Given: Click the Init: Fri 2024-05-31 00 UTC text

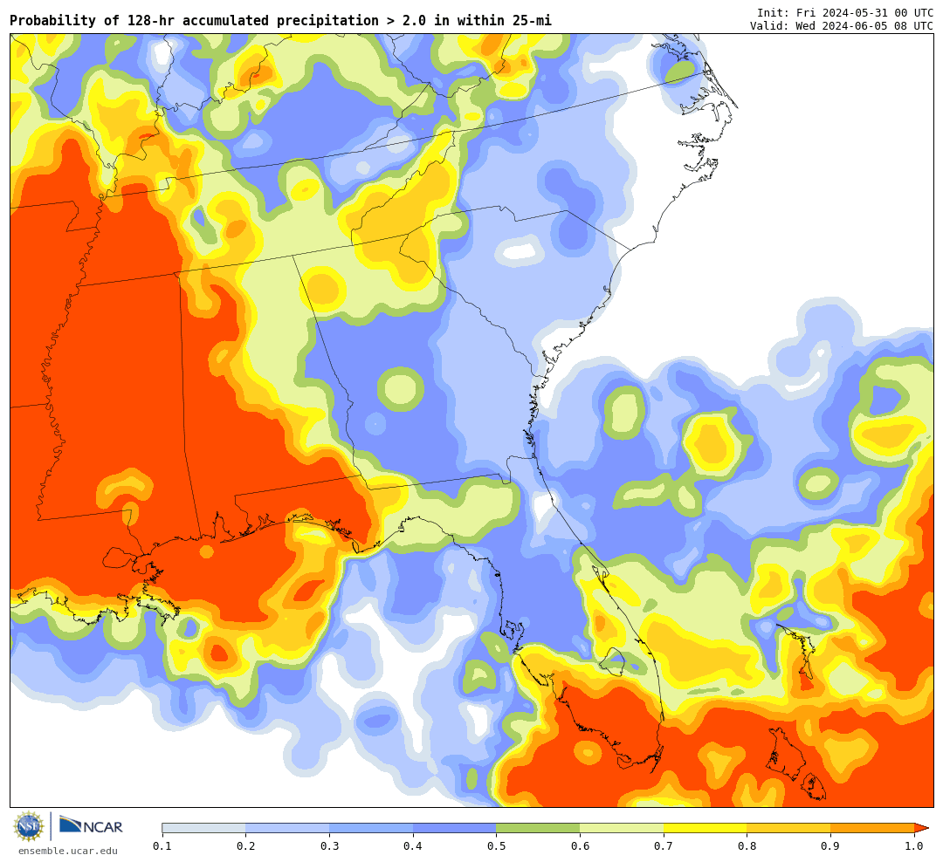Looking at the screenshot, I should point(845,12).
